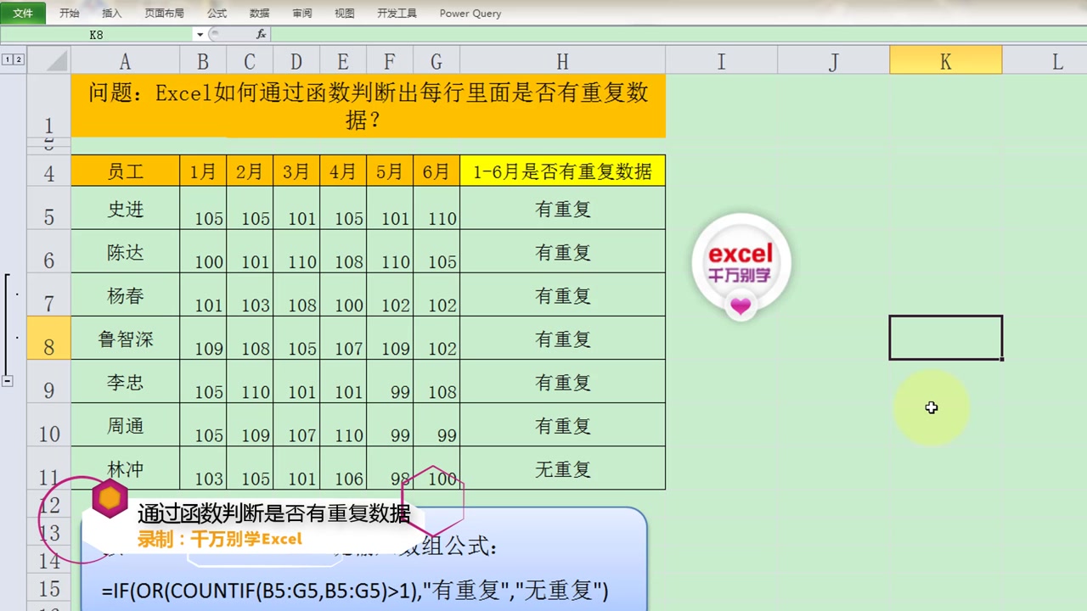Select column B header

click(x=203, y=61)
